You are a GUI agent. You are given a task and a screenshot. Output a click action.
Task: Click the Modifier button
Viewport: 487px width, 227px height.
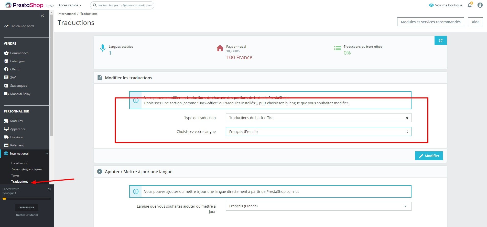click(x=429, y=156)
